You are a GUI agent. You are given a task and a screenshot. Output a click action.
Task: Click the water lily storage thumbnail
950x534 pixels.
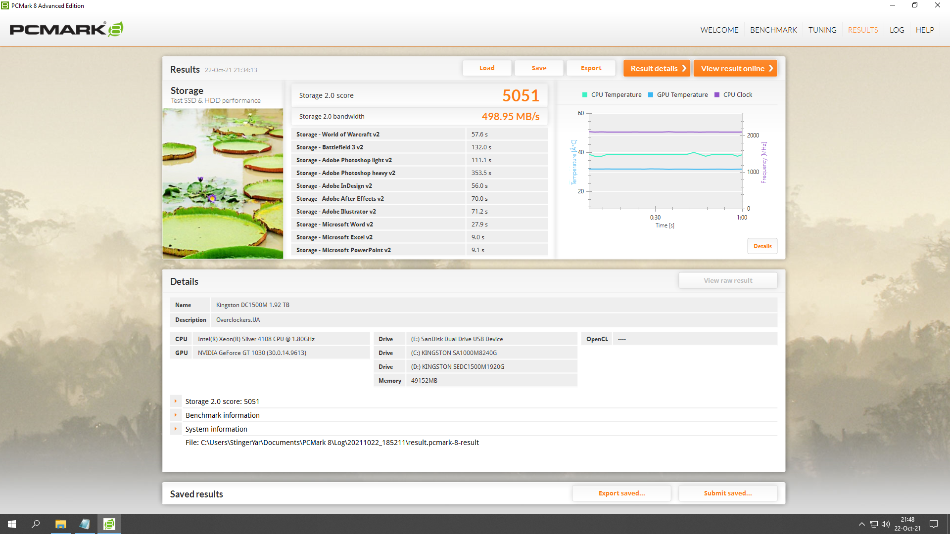(223, 183)
